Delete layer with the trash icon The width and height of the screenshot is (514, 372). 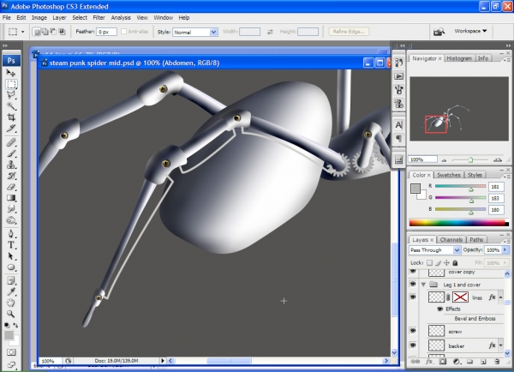[x=497, y=361]
